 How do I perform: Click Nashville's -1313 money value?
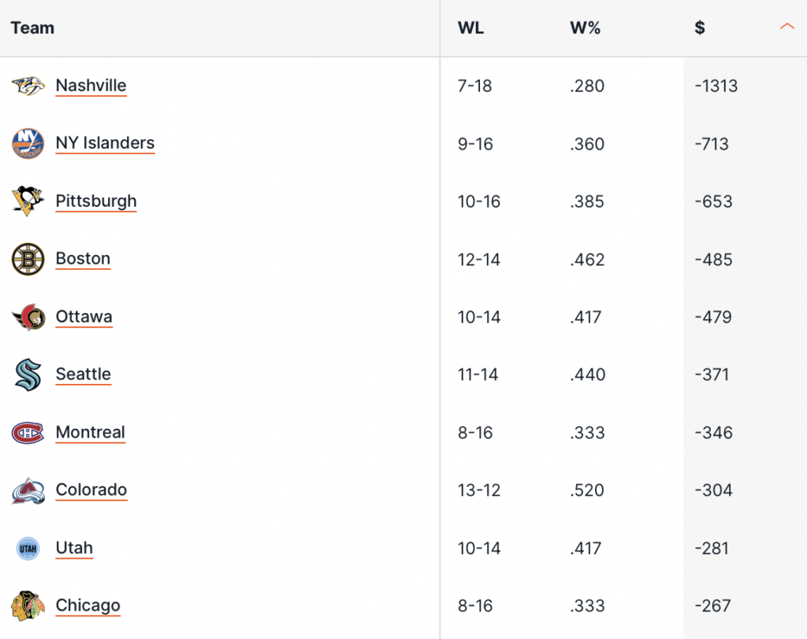click(x=716, y=86)
